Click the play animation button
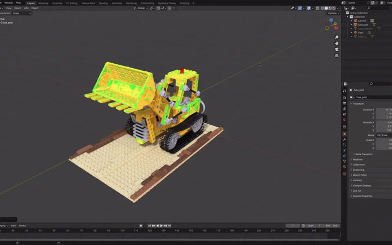The height and width of the screenshot is (245, 392). (x=161, y=226)
